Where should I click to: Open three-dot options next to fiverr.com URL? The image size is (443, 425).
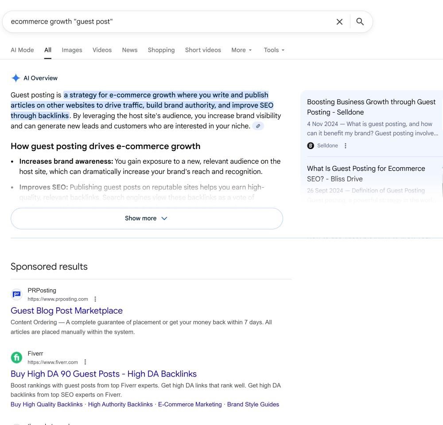click(85, 362)
